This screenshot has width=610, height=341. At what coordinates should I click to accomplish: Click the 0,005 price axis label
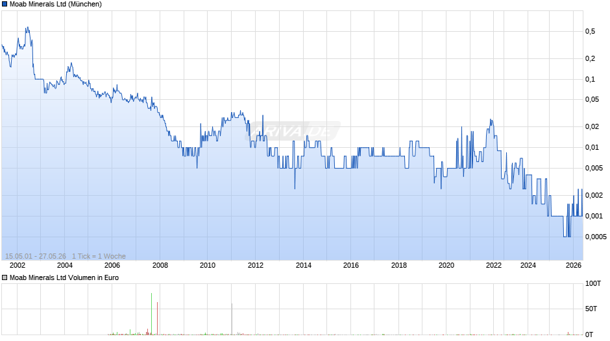tap(594, 168)
